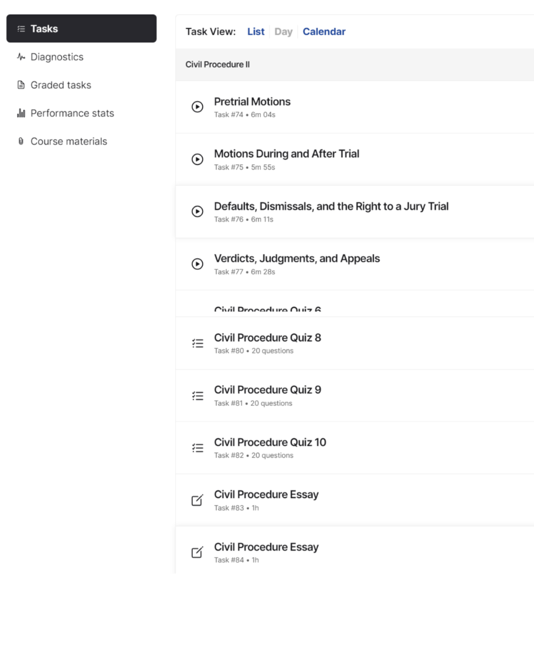Select the Day task view

pyautogui.click(x=283, y=32)
